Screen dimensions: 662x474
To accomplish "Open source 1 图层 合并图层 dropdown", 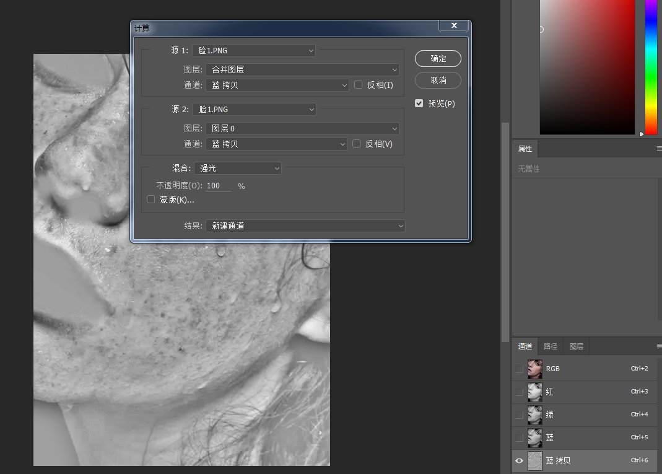I will tap(302, 69).
